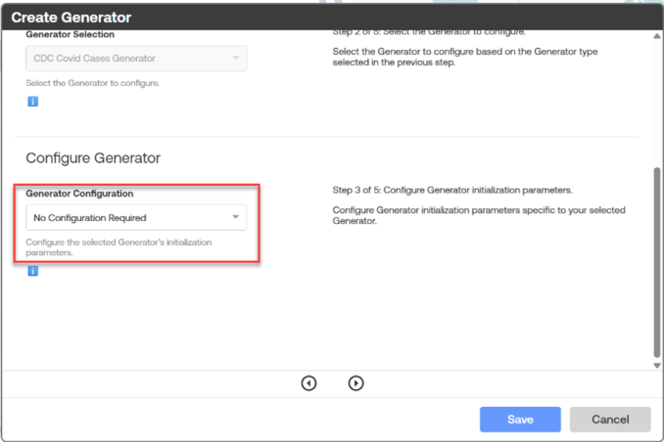This screenshot has height=442, width=664.
Task: Open the Generator Configuration dropdown
Action: click(136, 217)
